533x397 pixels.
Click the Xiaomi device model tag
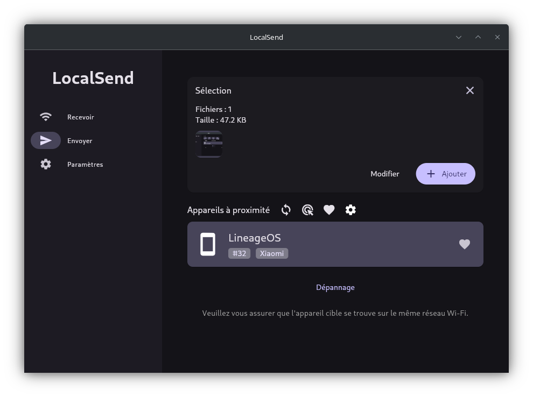272,253
